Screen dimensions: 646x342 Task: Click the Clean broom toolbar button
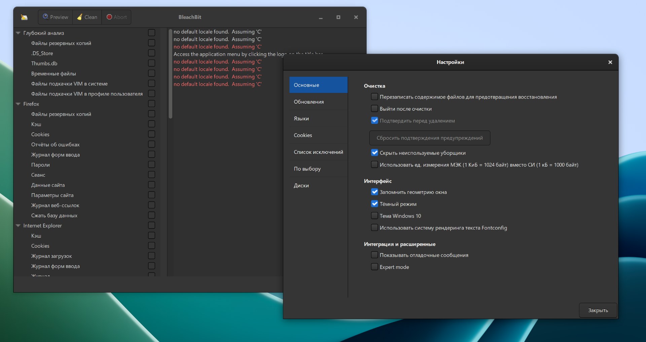(x=87, y=17)
